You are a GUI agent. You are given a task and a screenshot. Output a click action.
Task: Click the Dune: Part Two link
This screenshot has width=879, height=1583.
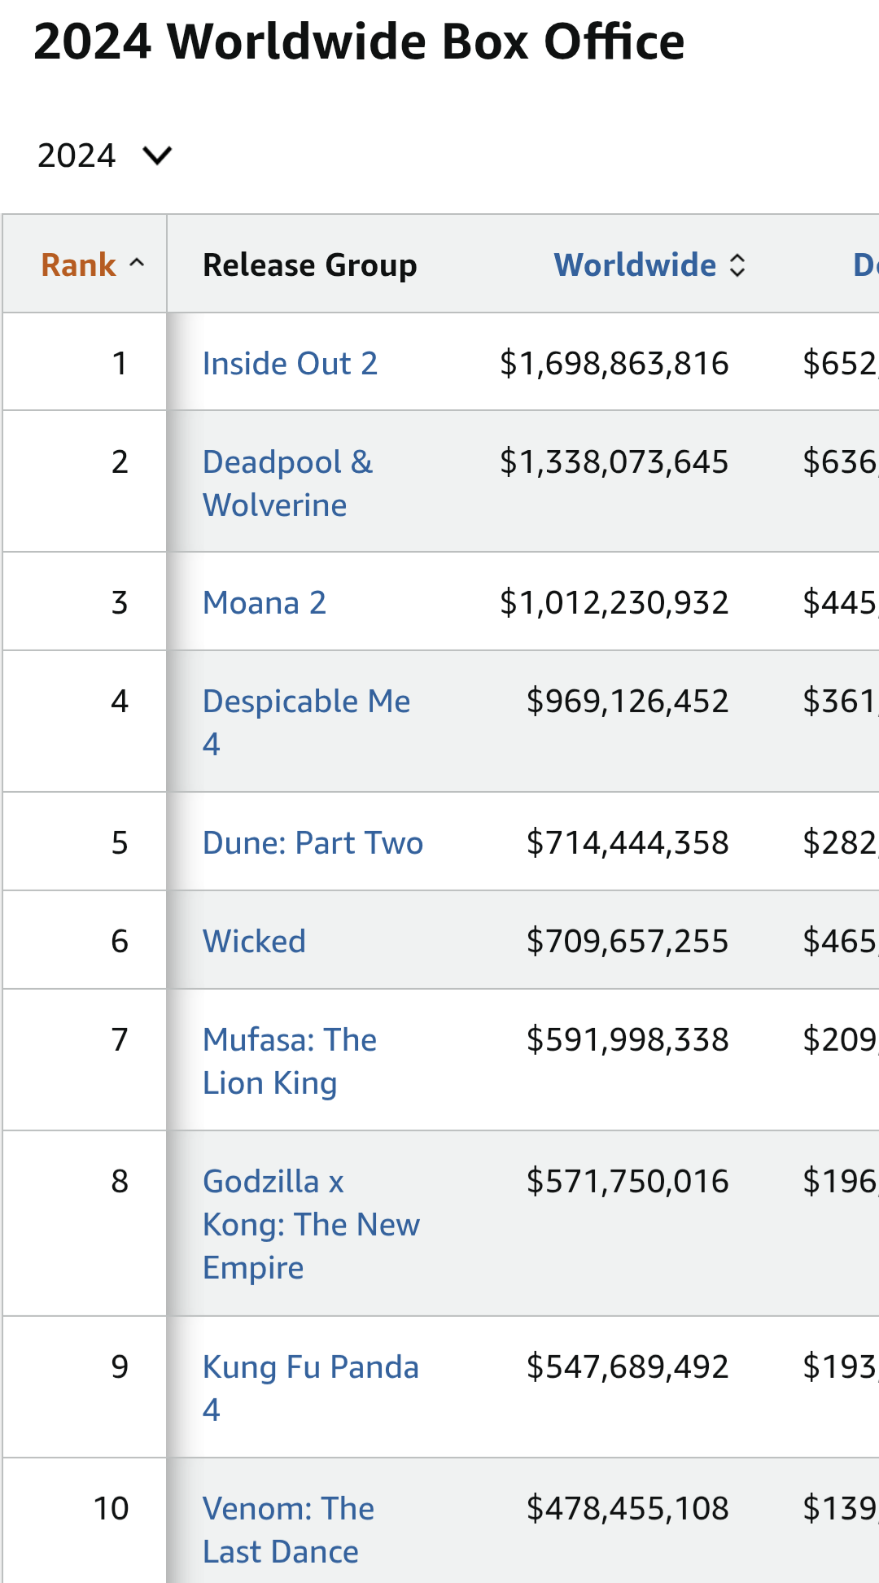click(313, 843)
